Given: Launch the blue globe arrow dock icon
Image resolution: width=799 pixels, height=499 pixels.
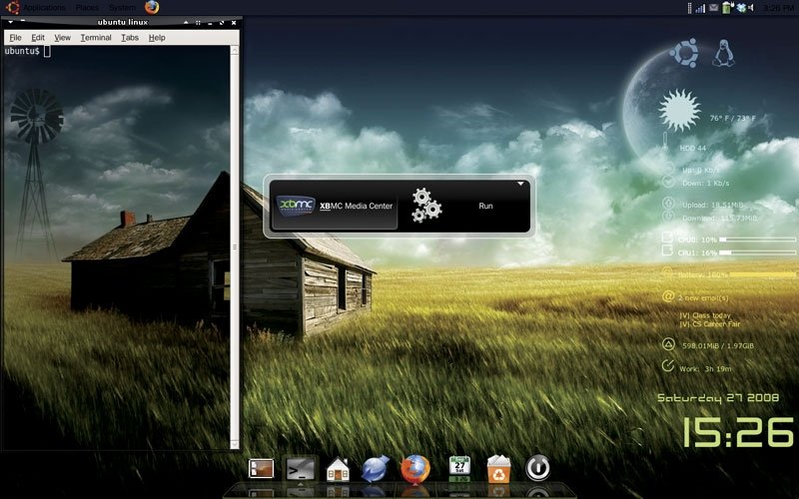Looking at the screenshot, I should [x=376, y=468].
